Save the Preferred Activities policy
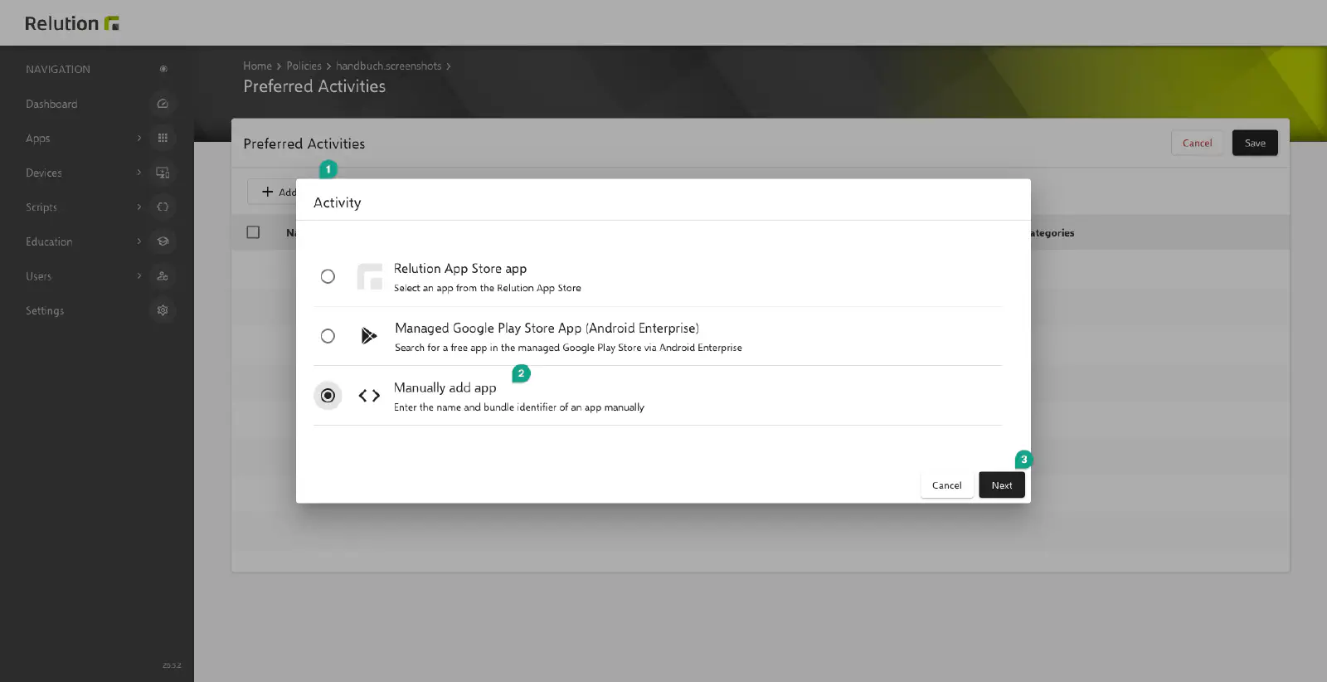The height and width of the screenshot is (682, 1327). pos(1255,143)
